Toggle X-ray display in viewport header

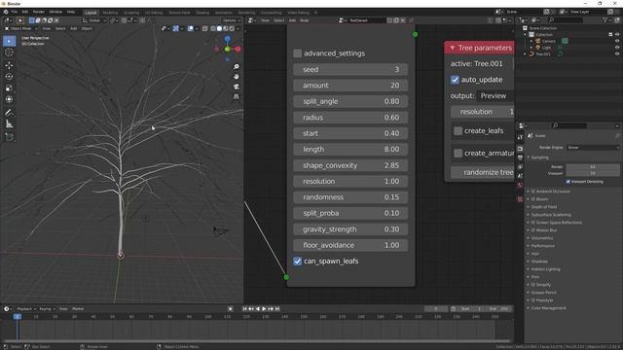point(205,28)
